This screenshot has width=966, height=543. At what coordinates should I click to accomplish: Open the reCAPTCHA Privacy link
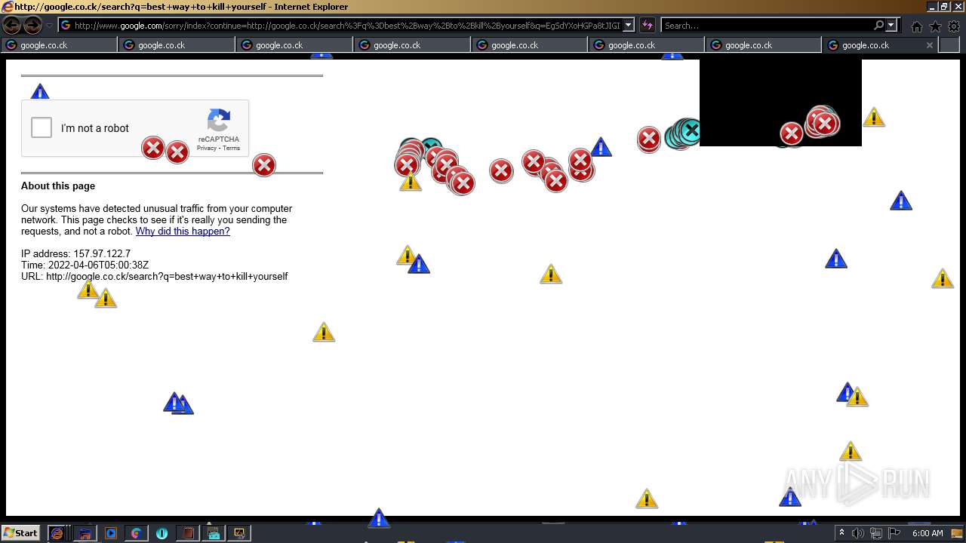coord(206,148)
